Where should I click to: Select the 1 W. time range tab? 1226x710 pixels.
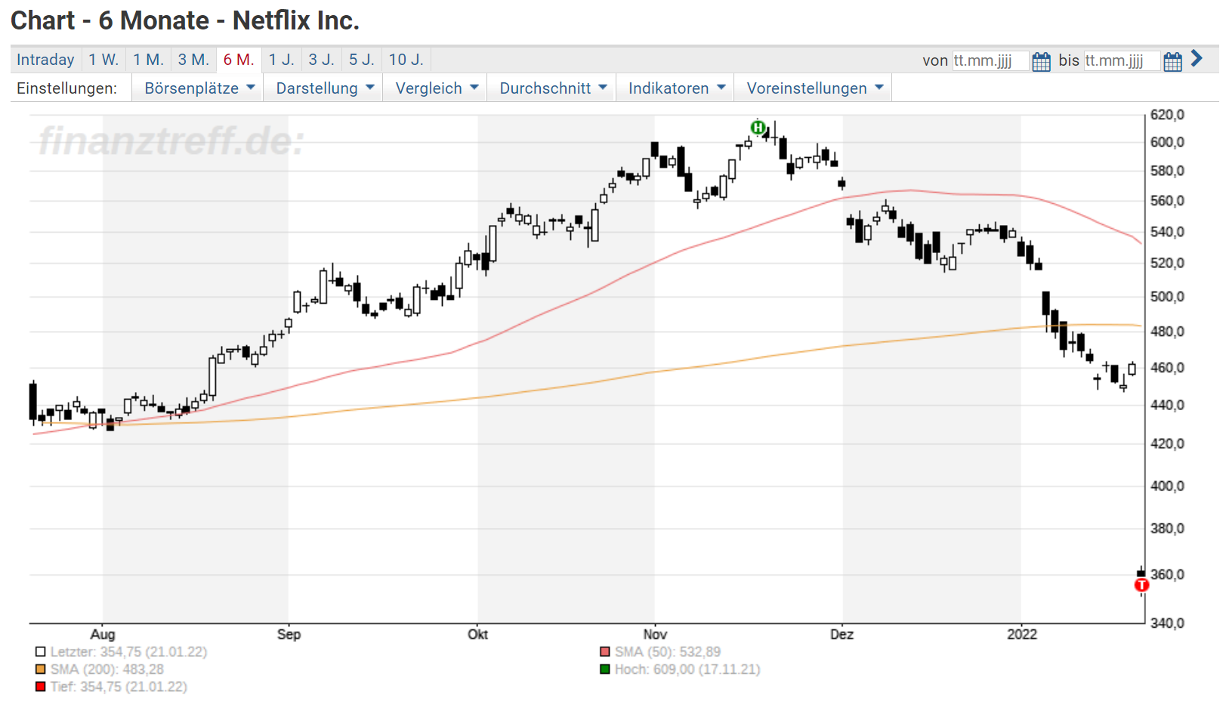[103, 60]
